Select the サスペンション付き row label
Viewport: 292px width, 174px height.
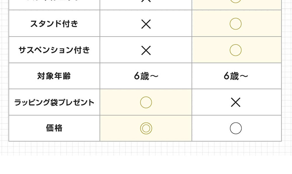(54, 50)
